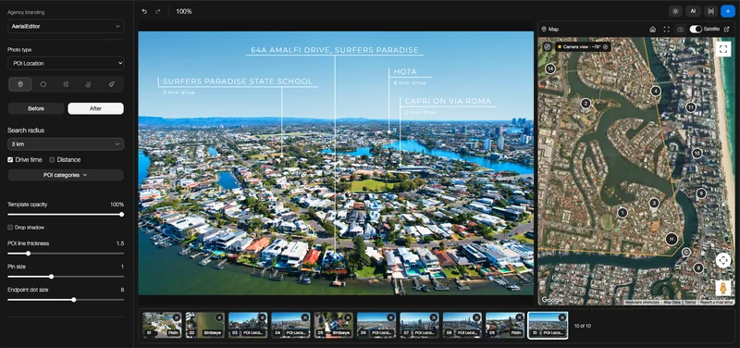Image resolution: width=740 pixels, height=348 pixels.
Task: Open the Search radius 3 km dropdown
Action: [66, 144]
